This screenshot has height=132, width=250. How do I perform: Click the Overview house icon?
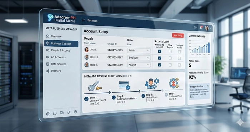tap(47, 36)
